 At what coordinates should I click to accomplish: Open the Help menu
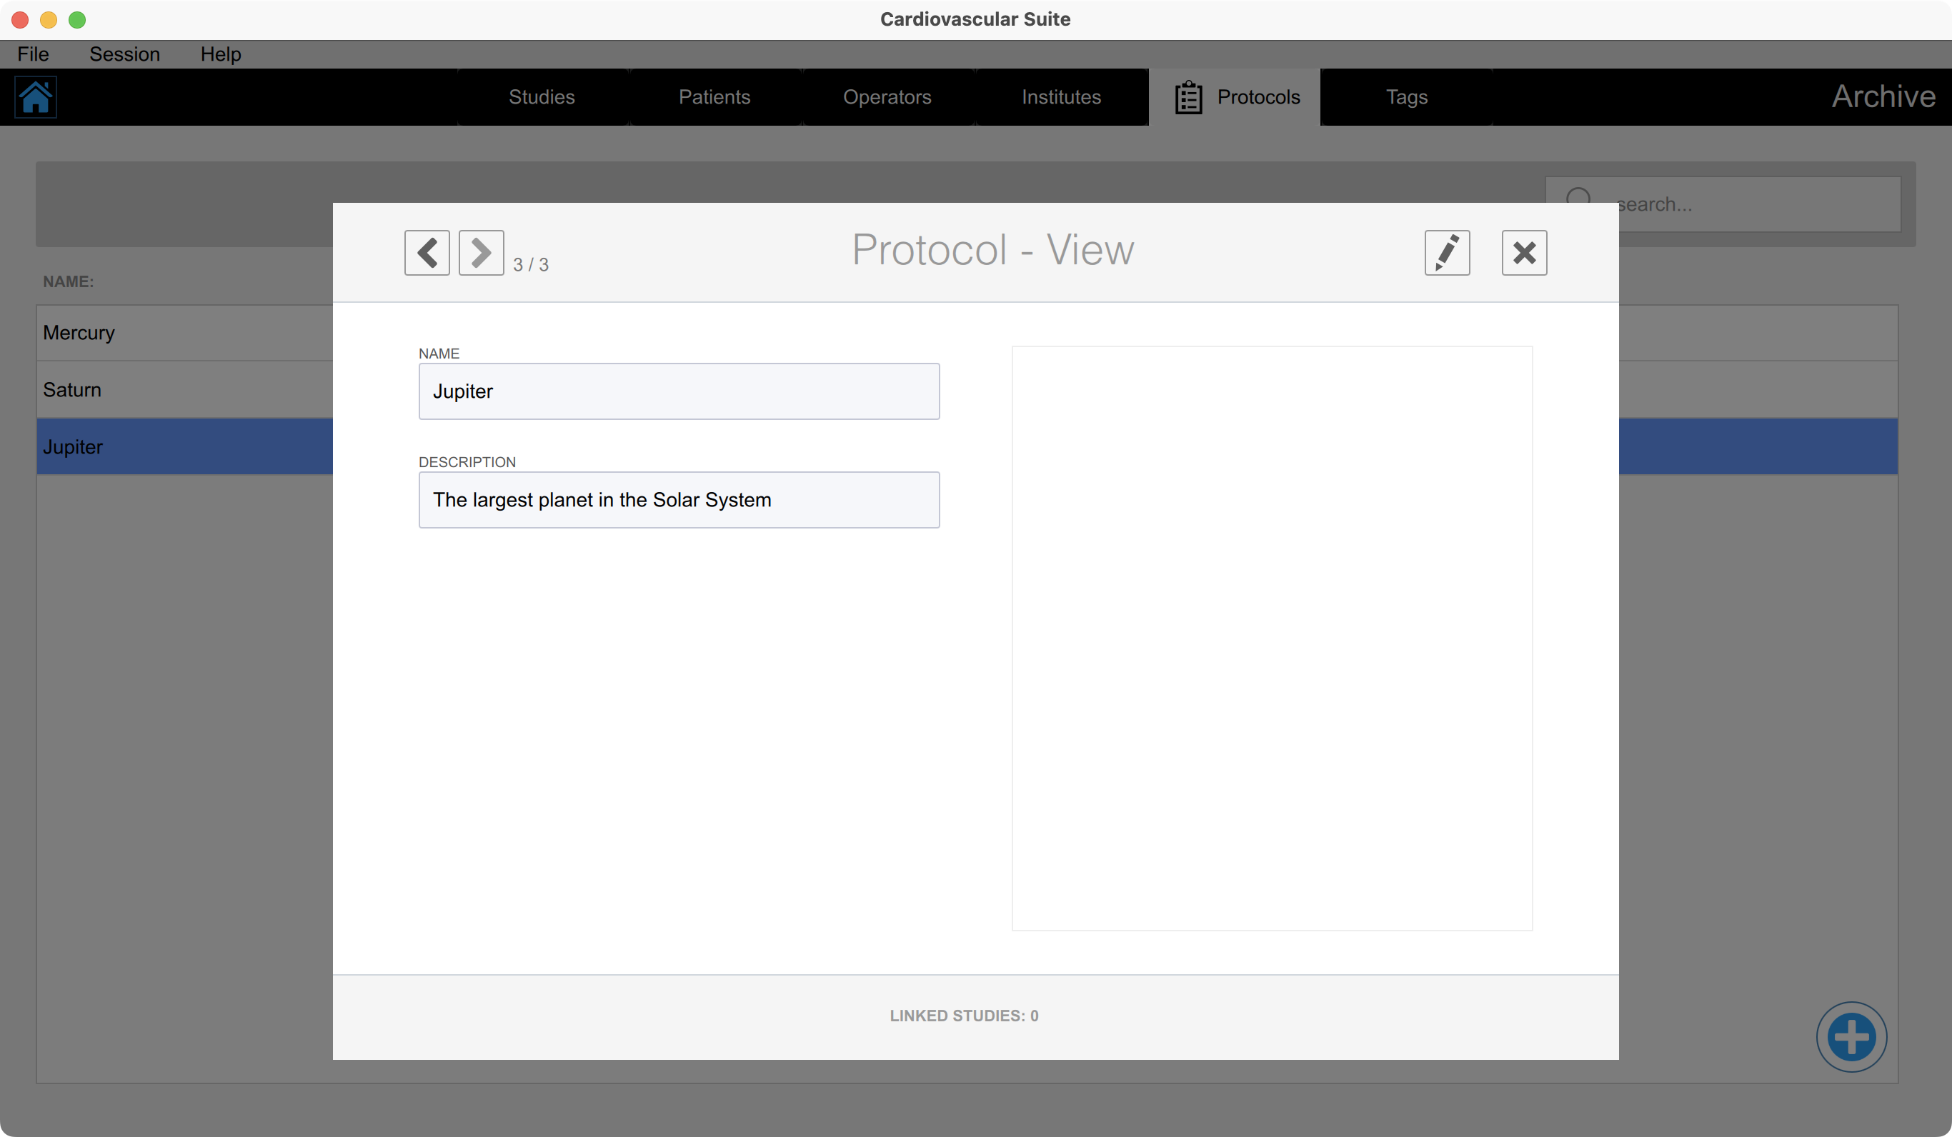point(221,54)
